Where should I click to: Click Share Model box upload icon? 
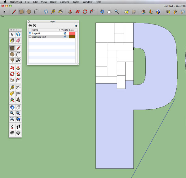[175, 11]
